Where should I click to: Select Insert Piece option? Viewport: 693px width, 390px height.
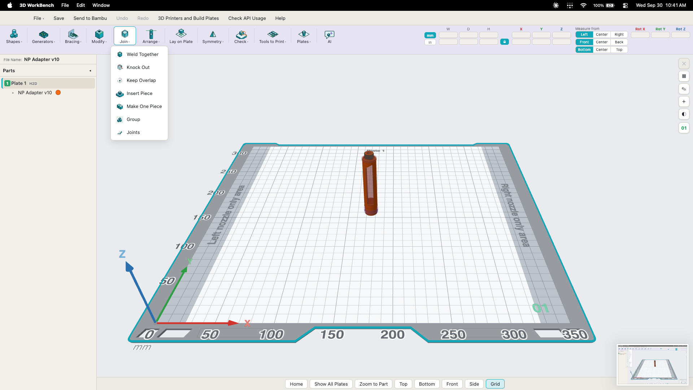(x=139, y=94)
